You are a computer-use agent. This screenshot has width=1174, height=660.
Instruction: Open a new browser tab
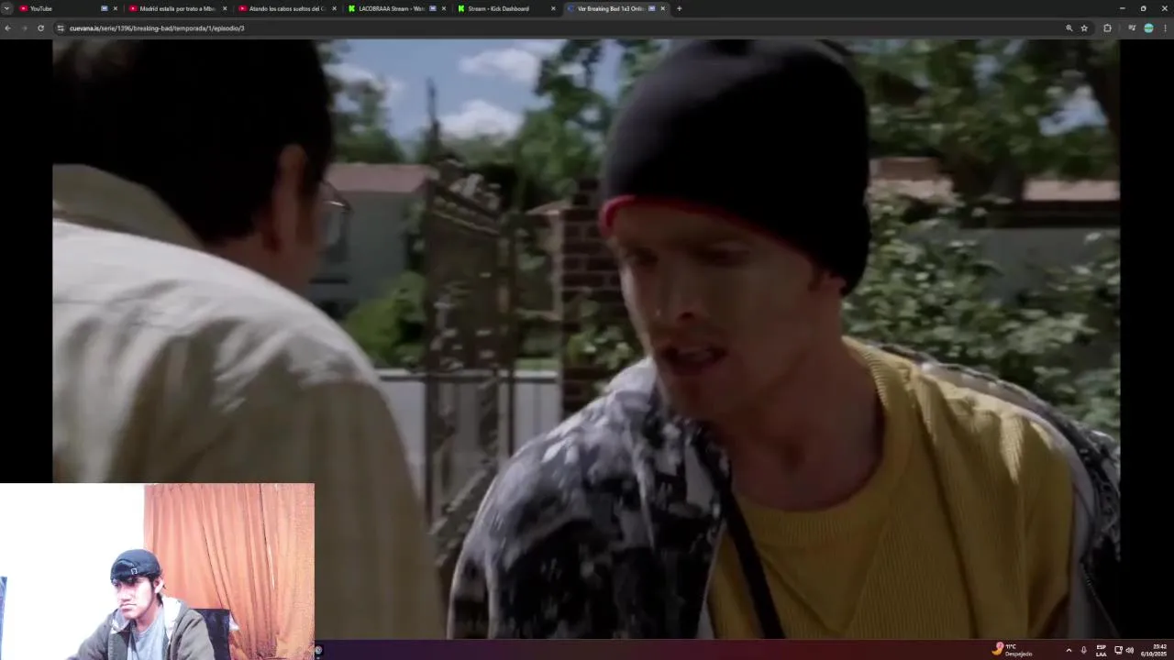pos(679,8)
